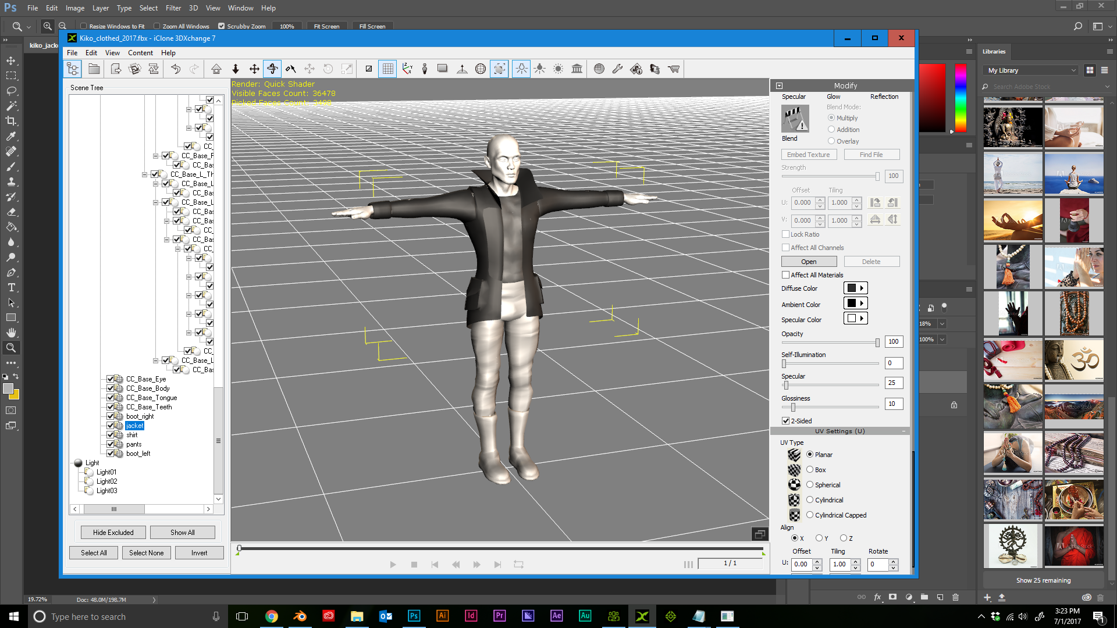
Task: Select Photoshop Move tool
Action: tap(11, 60)
